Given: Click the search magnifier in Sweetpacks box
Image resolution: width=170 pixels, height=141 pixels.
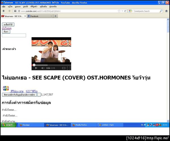Looking at the screenshot, I should (x=161, y=11).
